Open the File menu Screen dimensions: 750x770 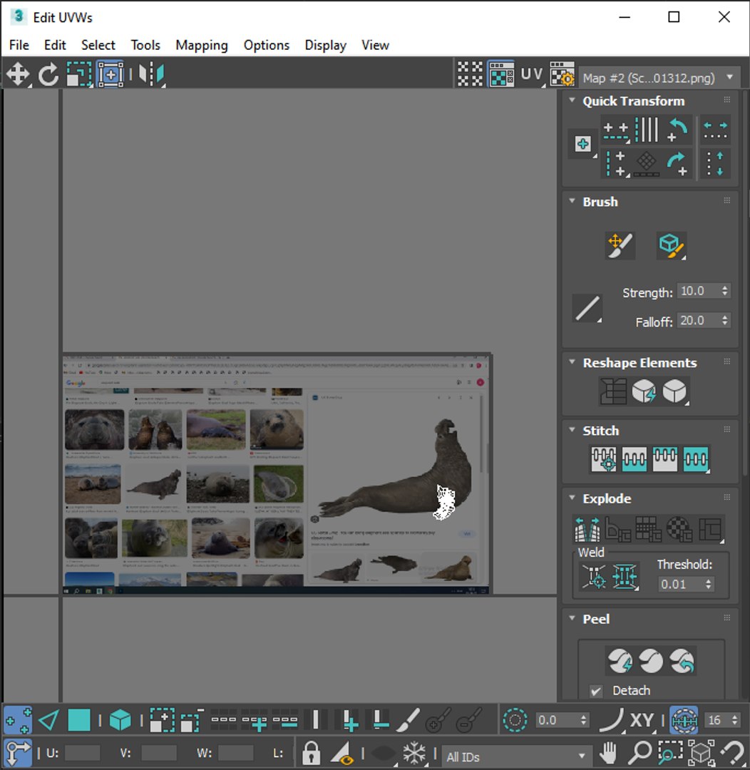pos(19,45)
